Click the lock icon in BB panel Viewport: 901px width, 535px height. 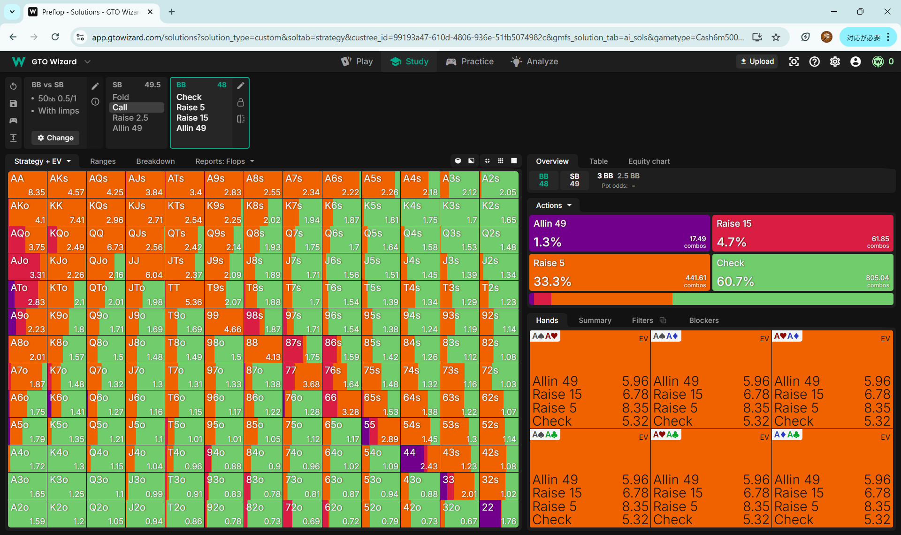pyautogui.click(x=241, y=102)
